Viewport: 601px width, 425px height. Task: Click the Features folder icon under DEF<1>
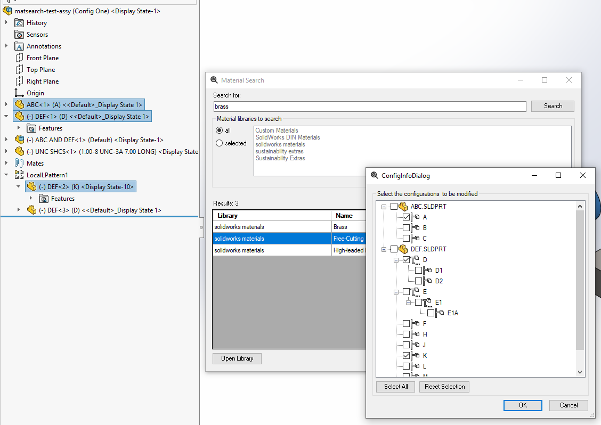pos(31,128)
